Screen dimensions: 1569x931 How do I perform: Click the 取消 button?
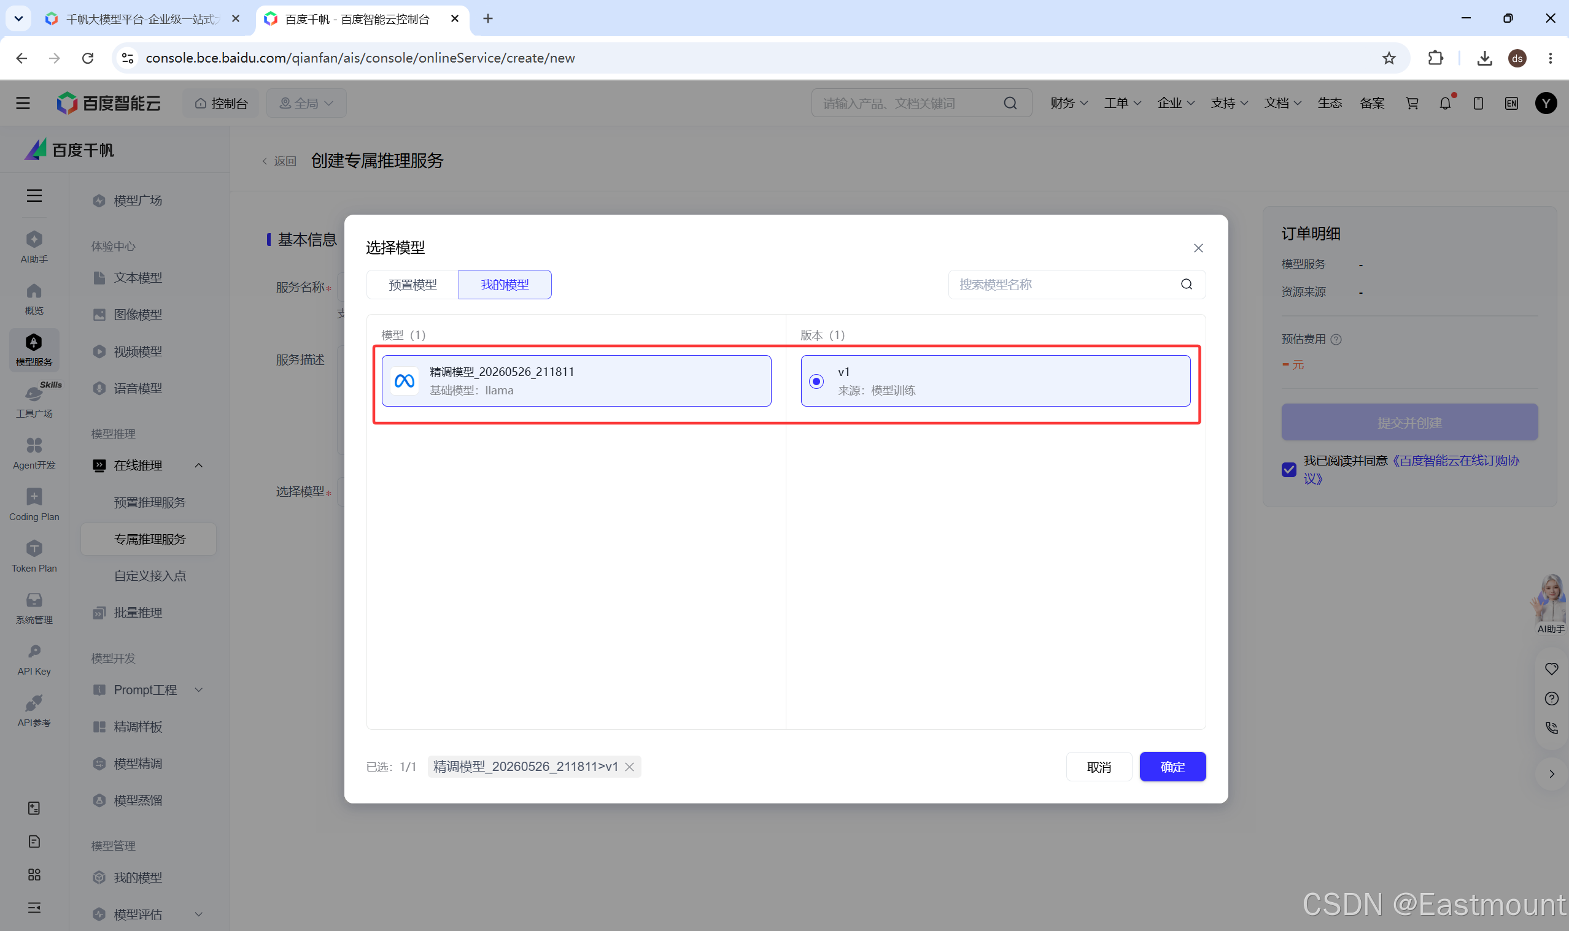(x=1099, y=767)
